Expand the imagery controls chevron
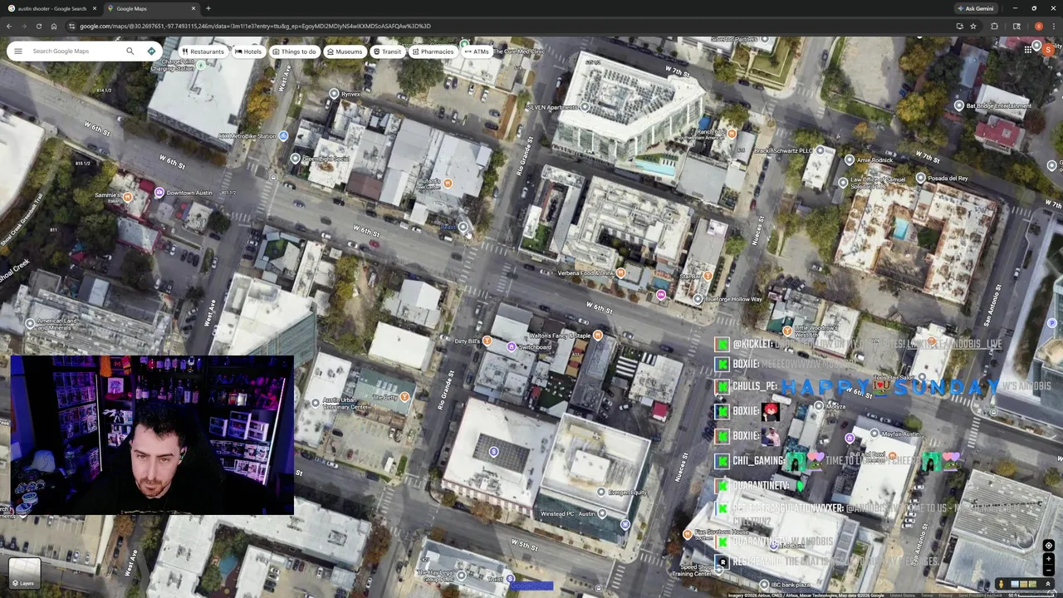1063x598 pixels. pos(1048,584)
